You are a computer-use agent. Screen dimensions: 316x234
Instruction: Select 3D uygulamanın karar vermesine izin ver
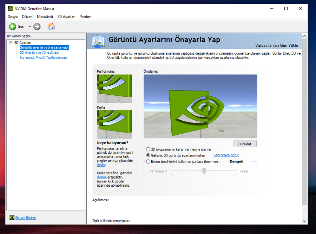[179, 149]
